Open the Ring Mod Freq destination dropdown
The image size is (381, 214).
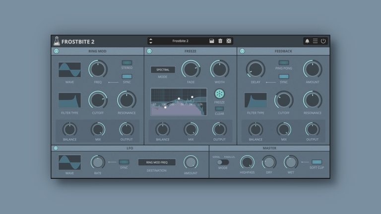[157, 162]
